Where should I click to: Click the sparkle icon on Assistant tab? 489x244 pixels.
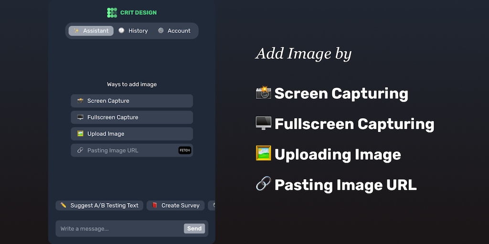click(76, 30)
